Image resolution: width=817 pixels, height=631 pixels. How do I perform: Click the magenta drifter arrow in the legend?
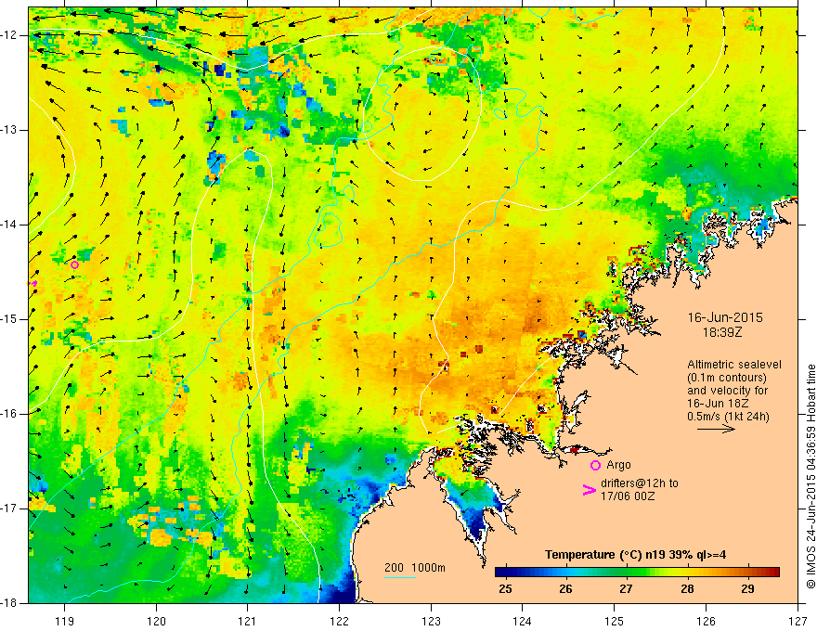pos(590,490)
